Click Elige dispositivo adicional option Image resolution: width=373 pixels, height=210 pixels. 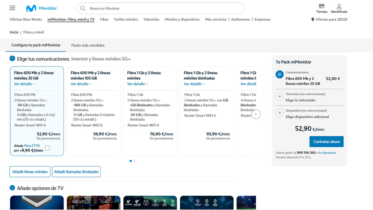pos(307,117)
